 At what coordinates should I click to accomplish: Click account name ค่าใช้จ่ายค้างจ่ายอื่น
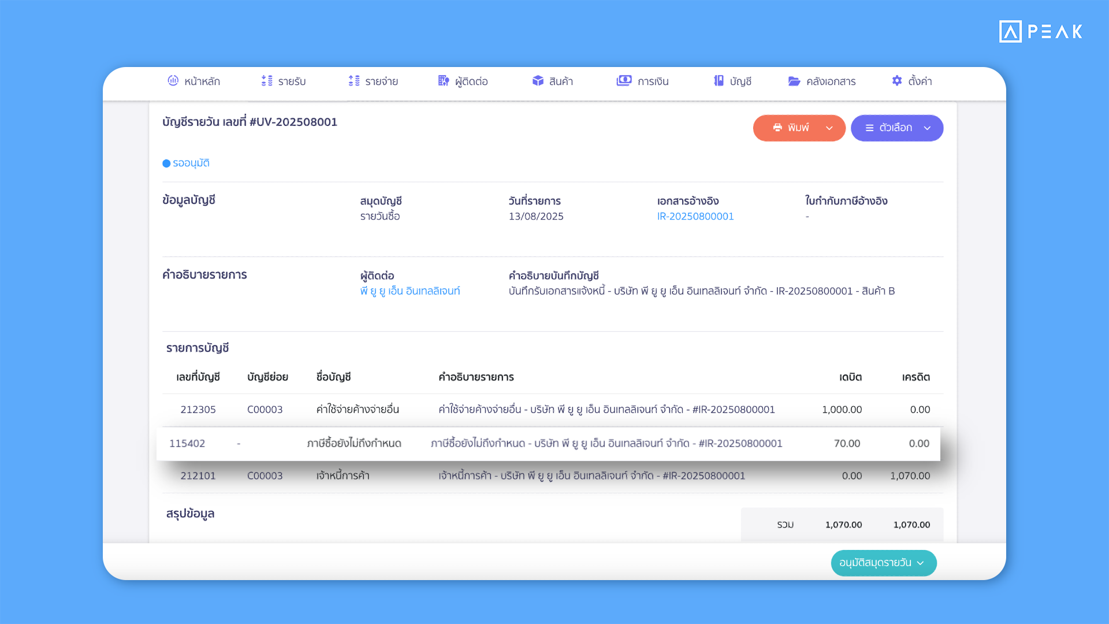click(x=358, y=410)
